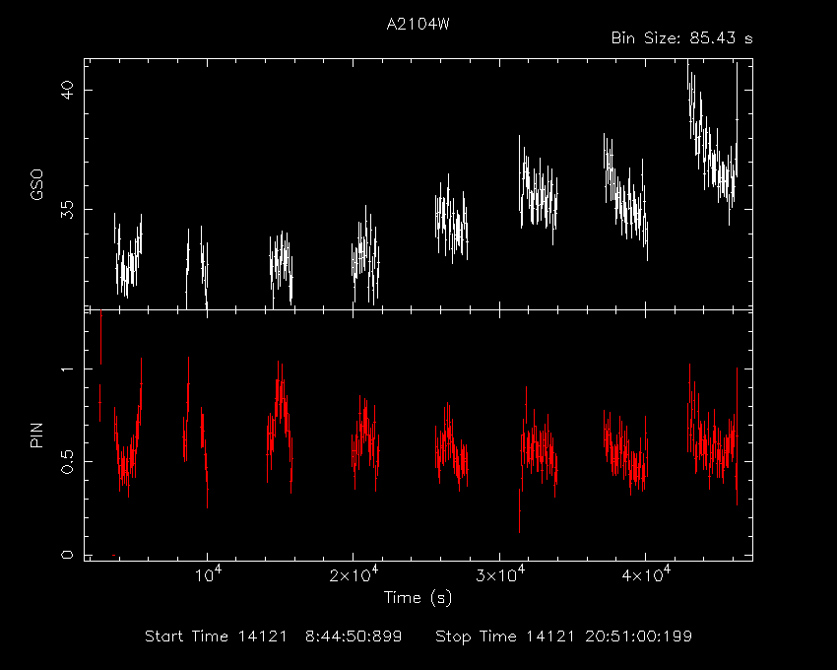The height and width of the screenshot is (670, 837).
Task: Select the Bin Size: 85.43 s label
Action: (681, 38)
